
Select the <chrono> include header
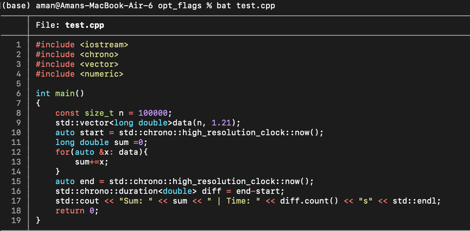pos(99,54)
